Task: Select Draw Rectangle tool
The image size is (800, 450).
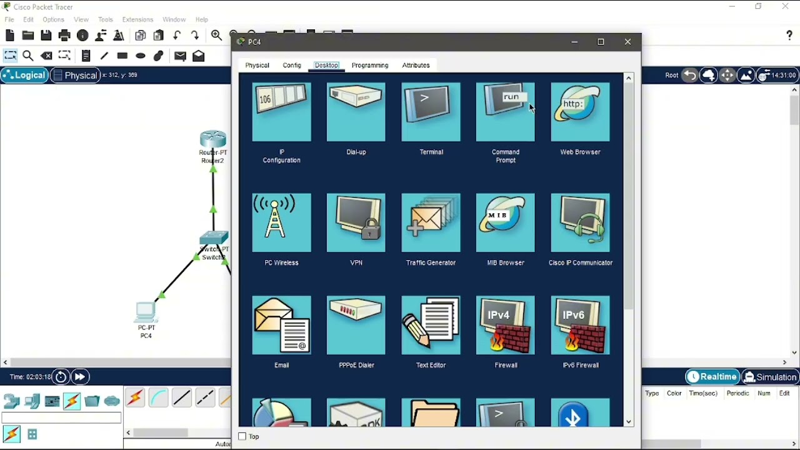Action: point(122,56)
